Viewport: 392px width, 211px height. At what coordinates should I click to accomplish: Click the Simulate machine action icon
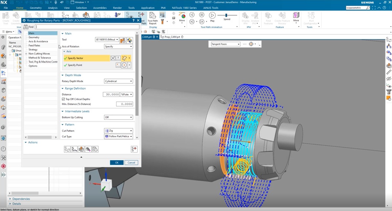pyautogui.click(x=88, y=149)
